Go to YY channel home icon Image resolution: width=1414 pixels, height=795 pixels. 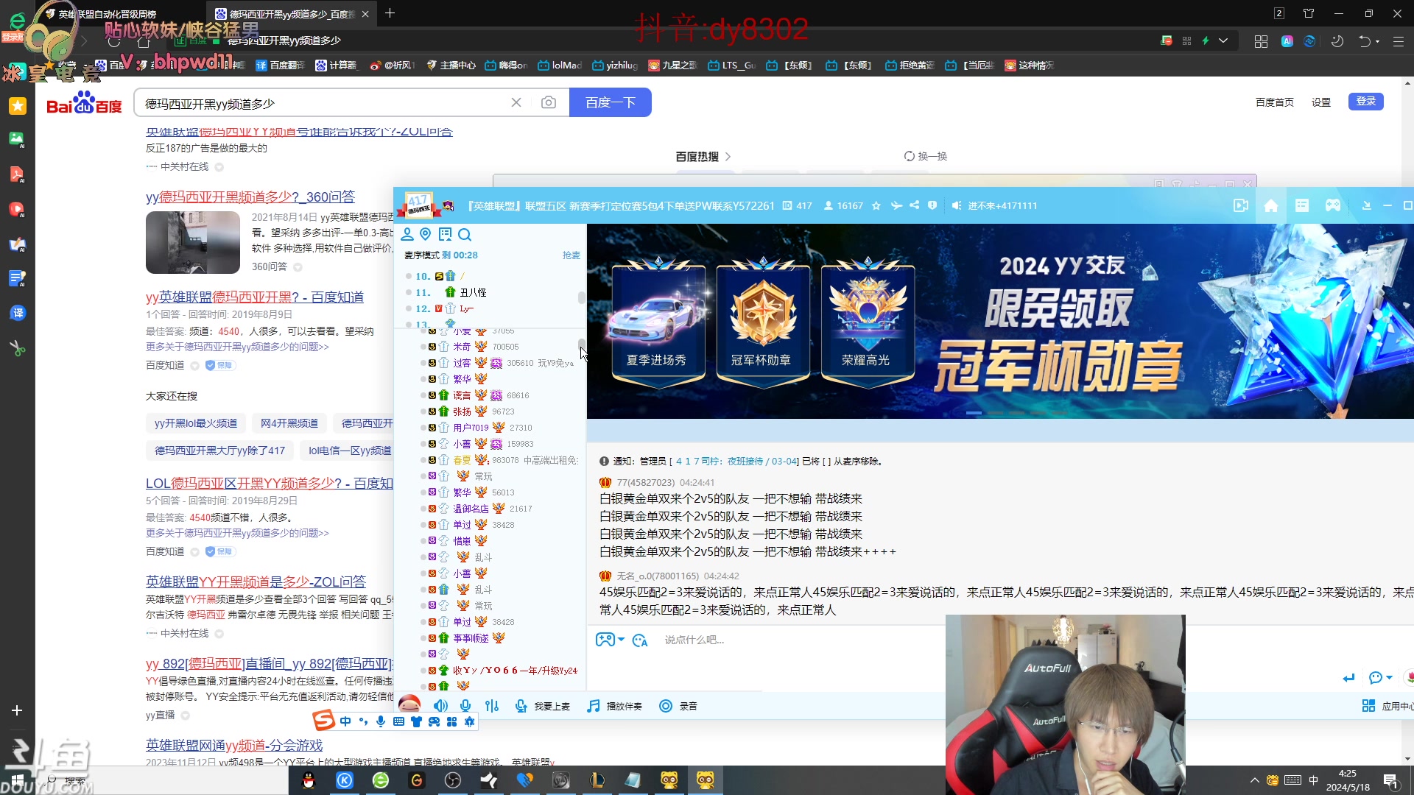click(x=1271, y=205)
